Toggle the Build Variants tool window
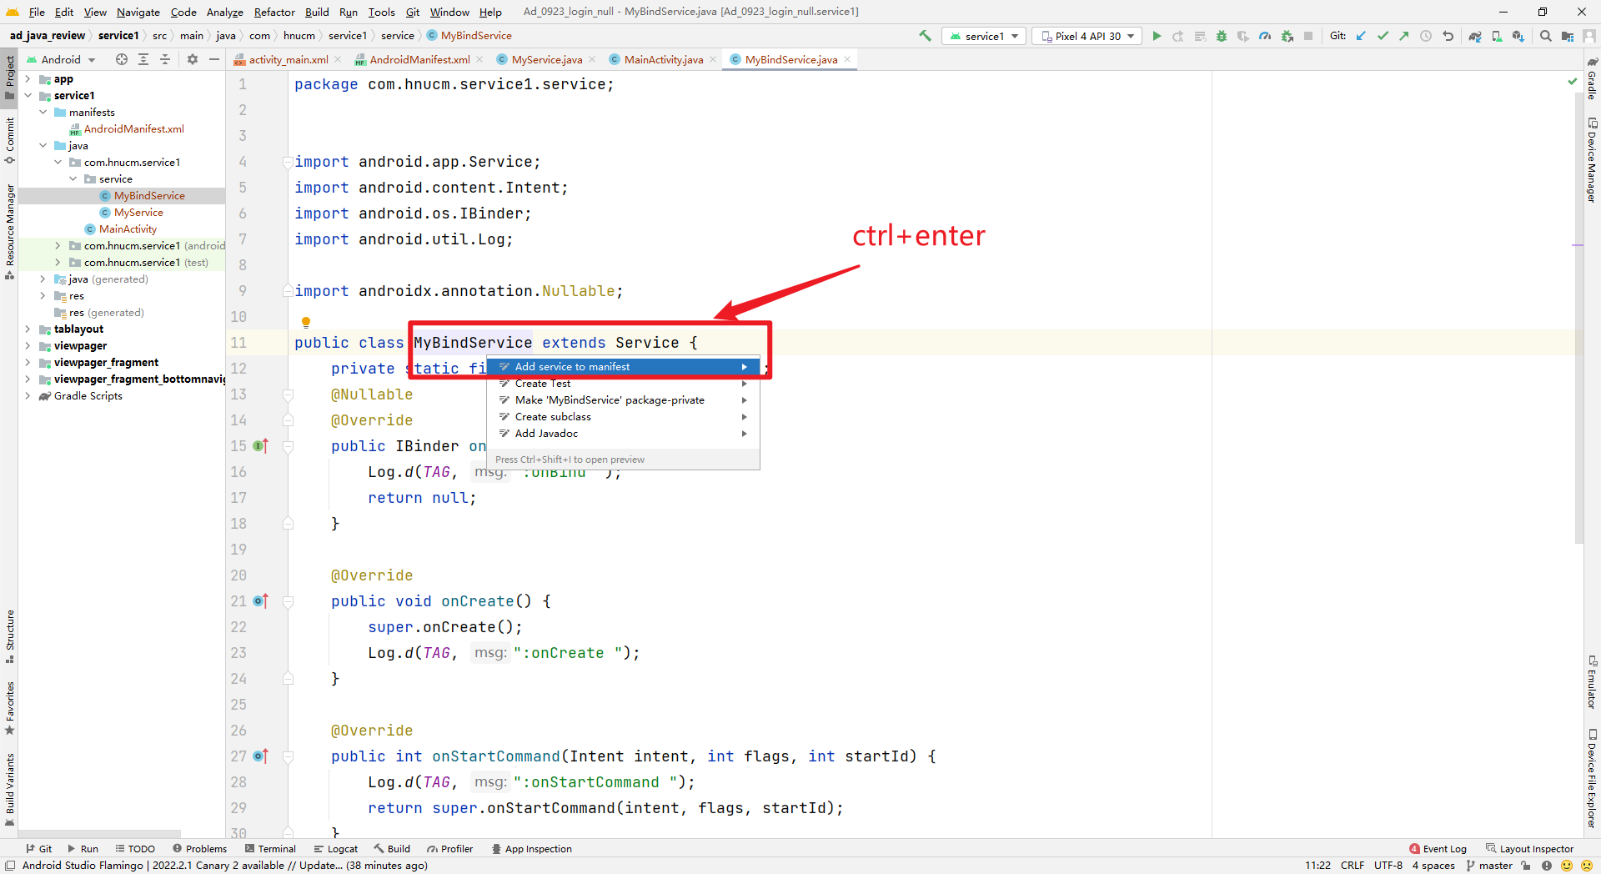The height and width of the screenshot is (874, 1601). (x=9, y=789)
